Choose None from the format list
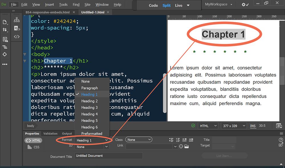This screenshot has height=168, width=285. (92, 82)
